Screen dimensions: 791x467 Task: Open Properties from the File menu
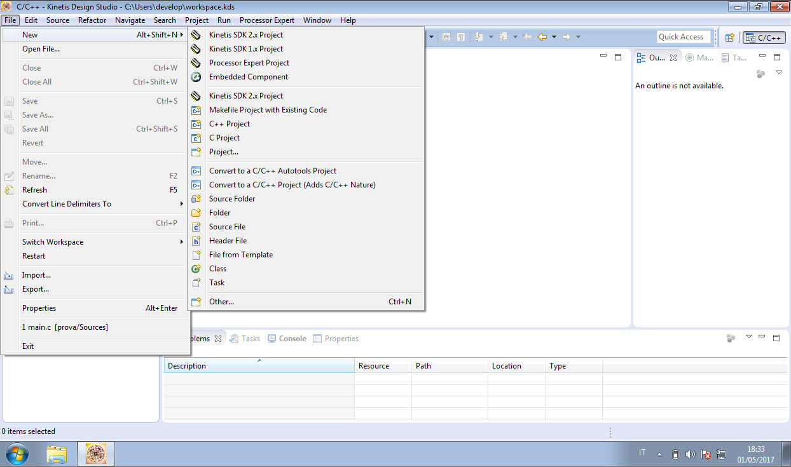(94, 308)
